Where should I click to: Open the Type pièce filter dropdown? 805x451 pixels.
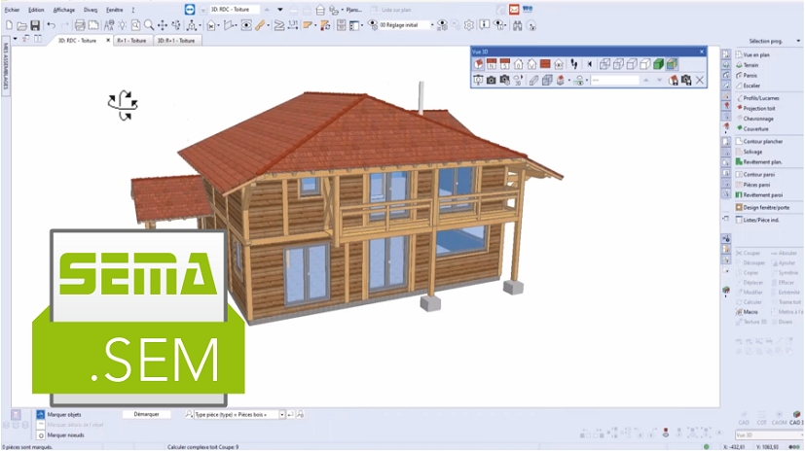pos(282,414)
